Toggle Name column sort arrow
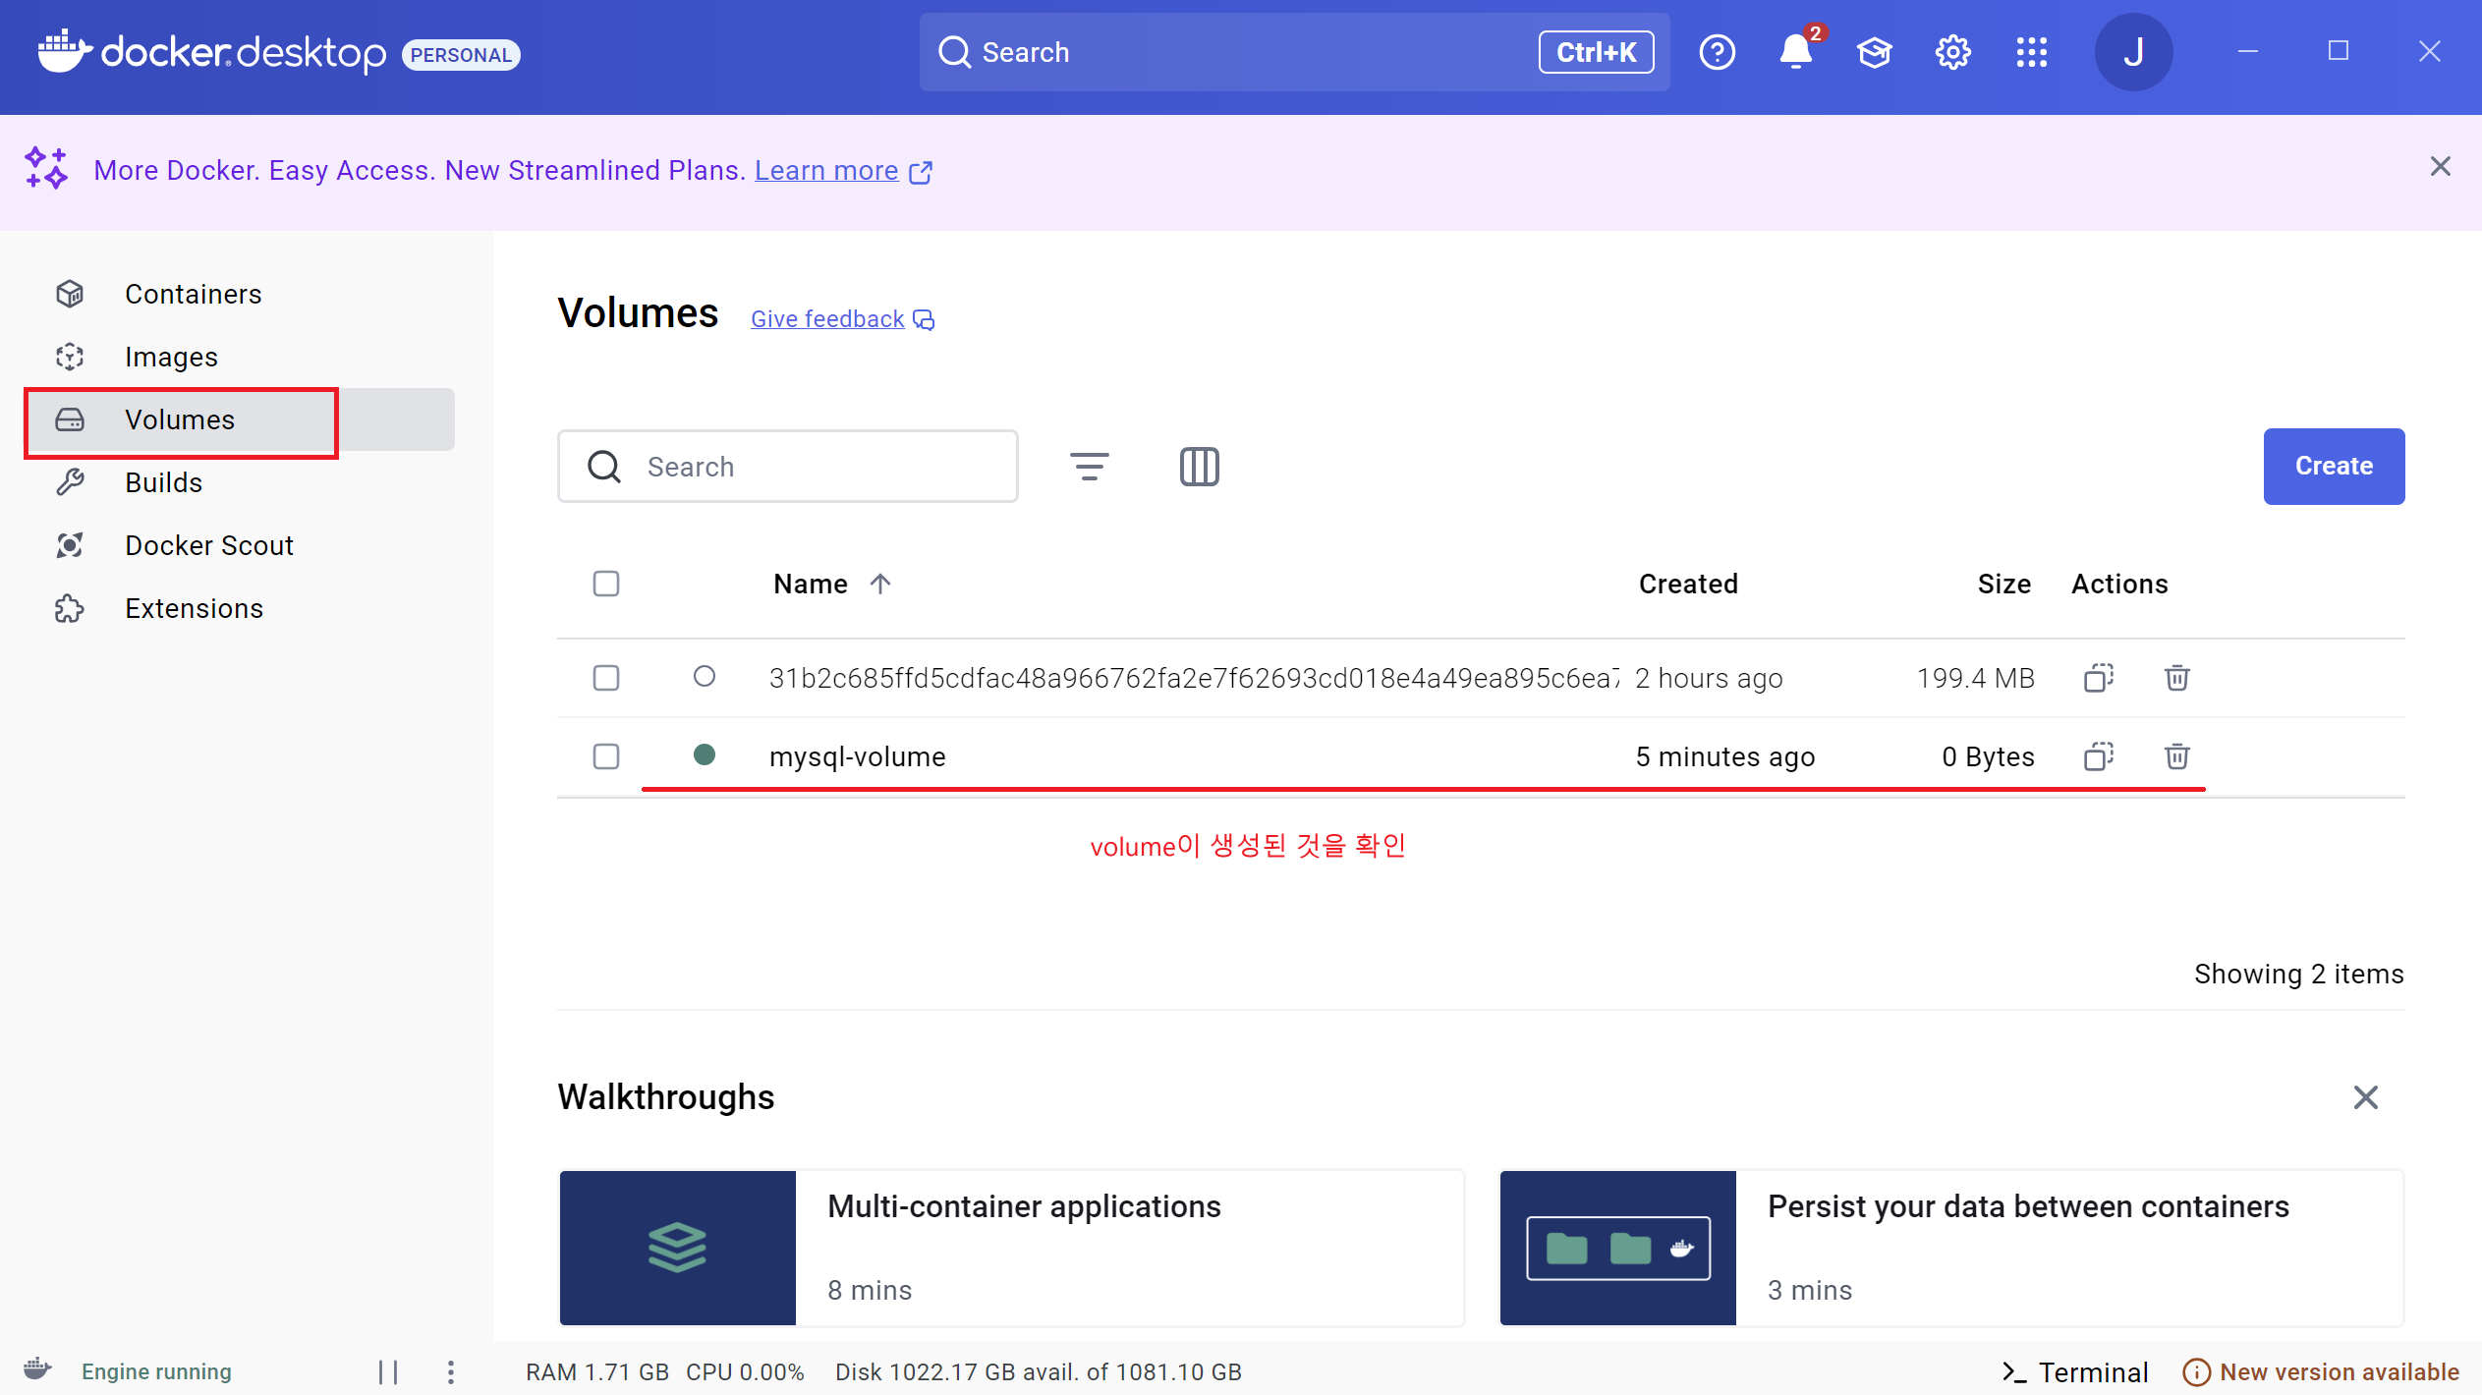The width and height of the screenshot is (2482, 1395). (880, 584)
